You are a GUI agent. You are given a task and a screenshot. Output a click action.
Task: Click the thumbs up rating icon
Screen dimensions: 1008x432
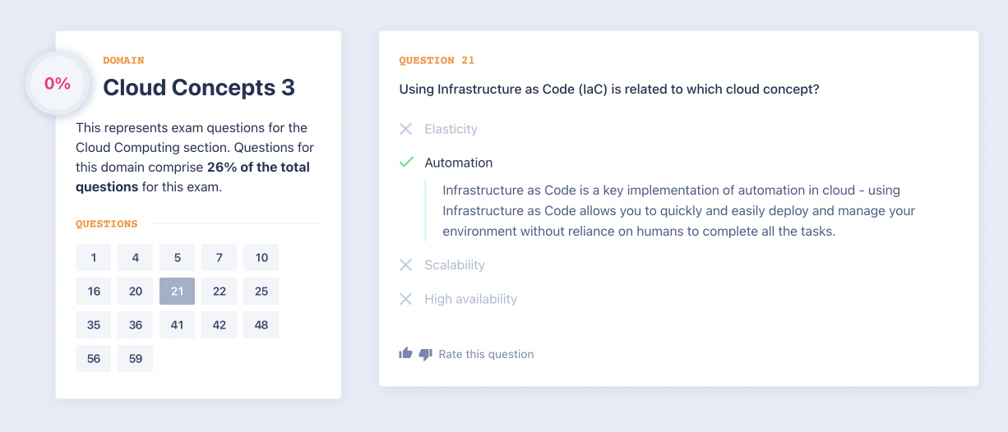405,354
